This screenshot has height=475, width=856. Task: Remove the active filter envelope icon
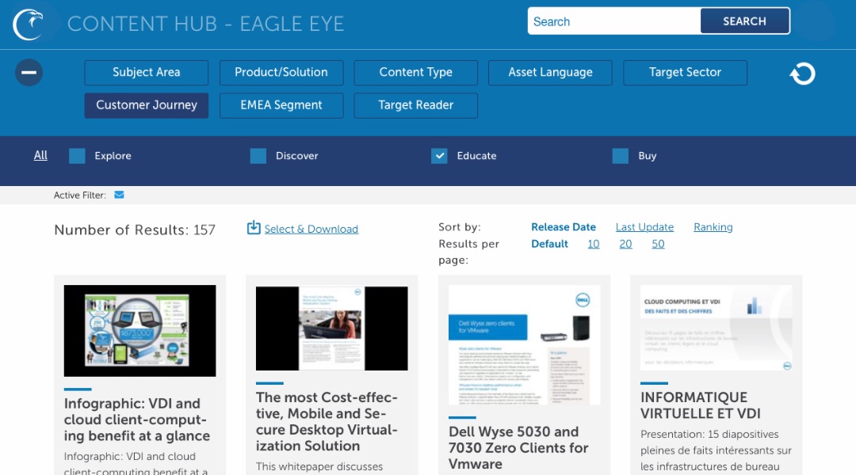pyautogui.click(x=119, y=195)
